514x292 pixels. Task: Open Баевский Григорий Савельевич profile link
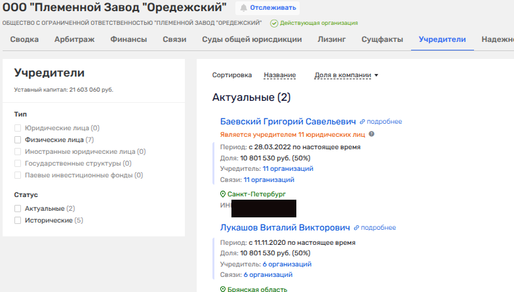pos(287,121)
